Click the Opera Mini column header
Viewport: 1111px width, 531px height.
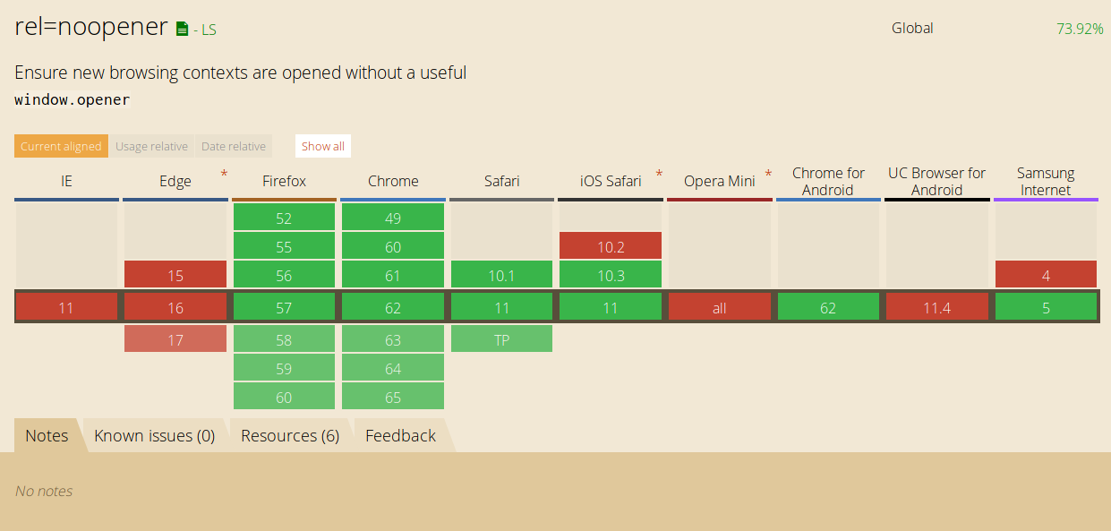coord(719,182)
